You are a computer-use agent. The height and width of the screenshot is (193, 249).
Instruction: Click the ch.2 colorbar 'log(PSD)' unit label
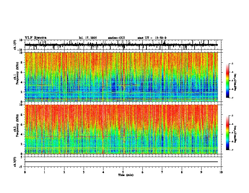[235, 134]
